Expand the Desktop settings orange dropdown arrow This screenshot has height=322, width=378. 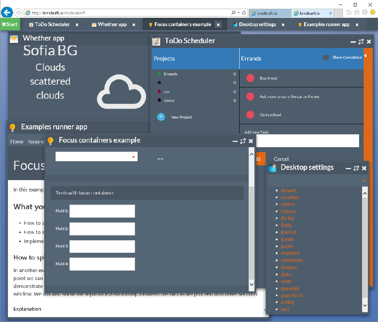364,181
